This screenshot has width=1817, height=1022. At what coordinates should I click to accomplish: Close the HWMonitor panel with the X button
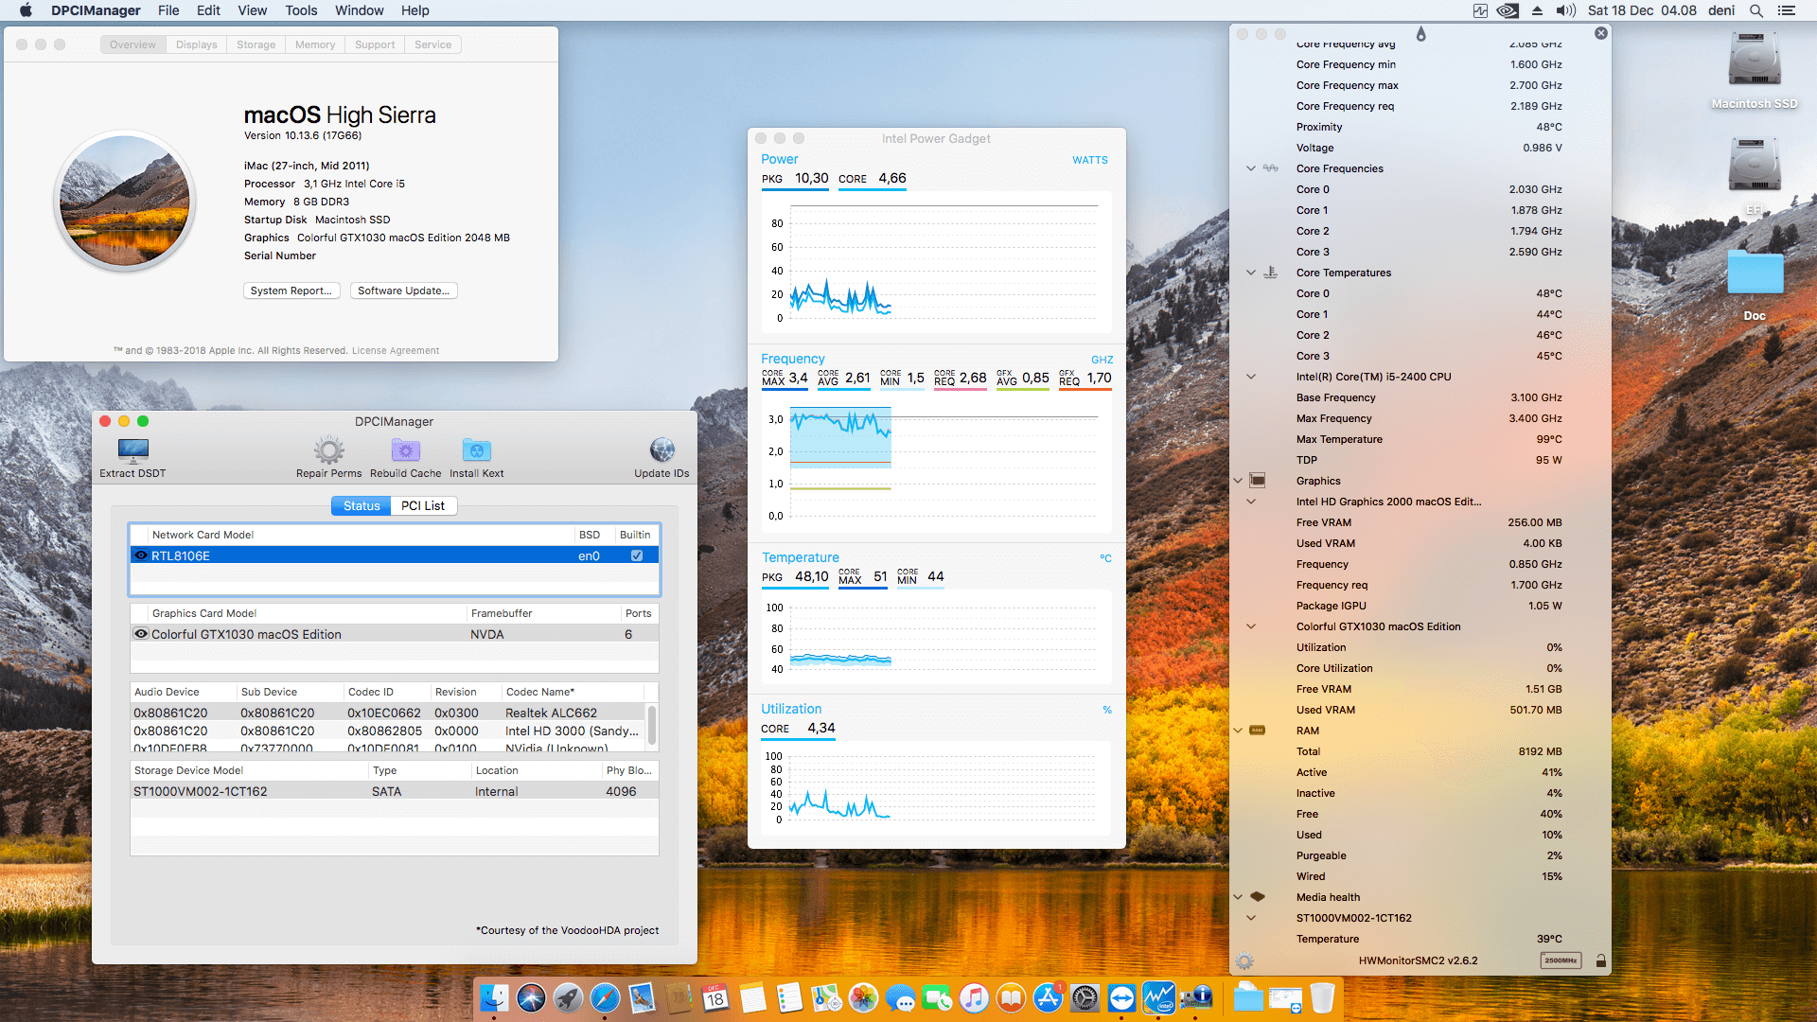1600,33
